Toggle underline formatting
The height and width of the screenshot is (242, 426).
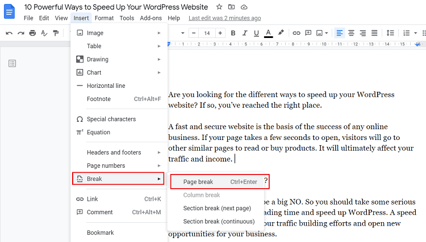pos(256,33)
